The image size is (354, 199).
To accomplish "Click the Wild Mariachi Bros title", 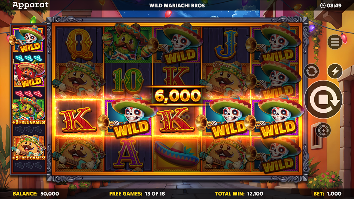I will tap(177, 5).
